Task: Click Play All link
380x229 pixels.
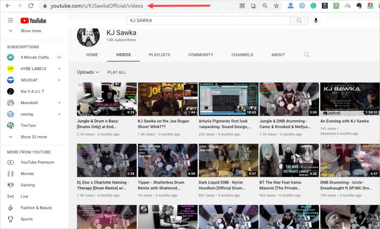Action: (116, 72)
